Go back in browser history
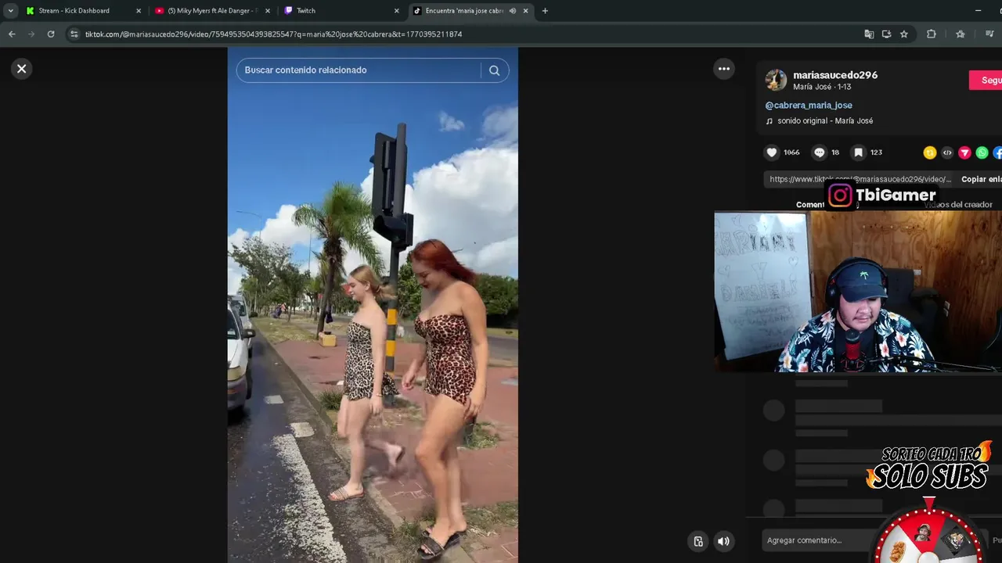This screenshot has width=1002, height=563. (12, 34)
